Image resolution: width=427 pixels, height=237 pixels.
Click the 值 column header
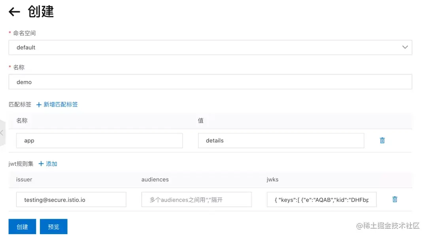pos(201,120)
